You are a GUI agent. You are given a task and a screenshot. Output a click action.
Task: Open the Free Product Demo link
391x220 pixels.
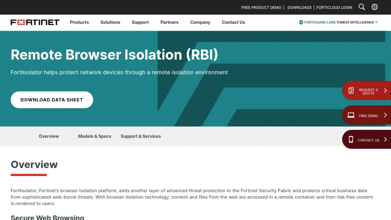pos(261,8)
